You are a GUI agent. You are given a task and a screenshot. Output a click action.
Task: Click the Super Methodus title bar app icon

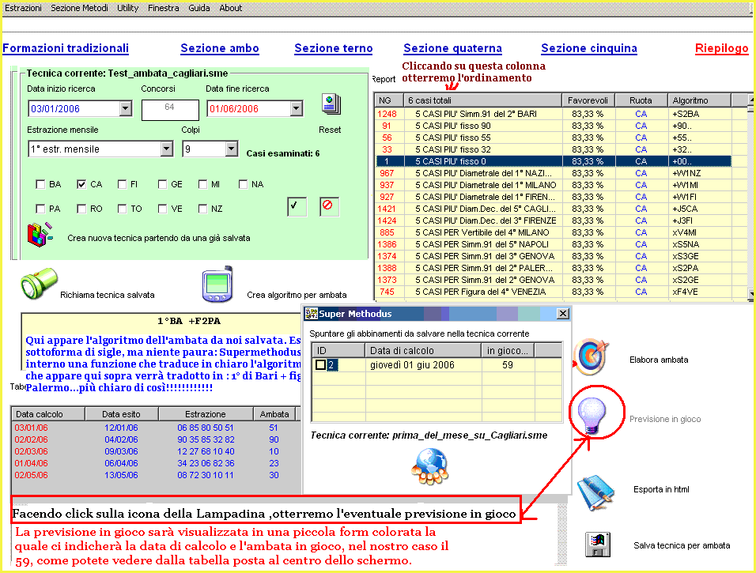311,314
